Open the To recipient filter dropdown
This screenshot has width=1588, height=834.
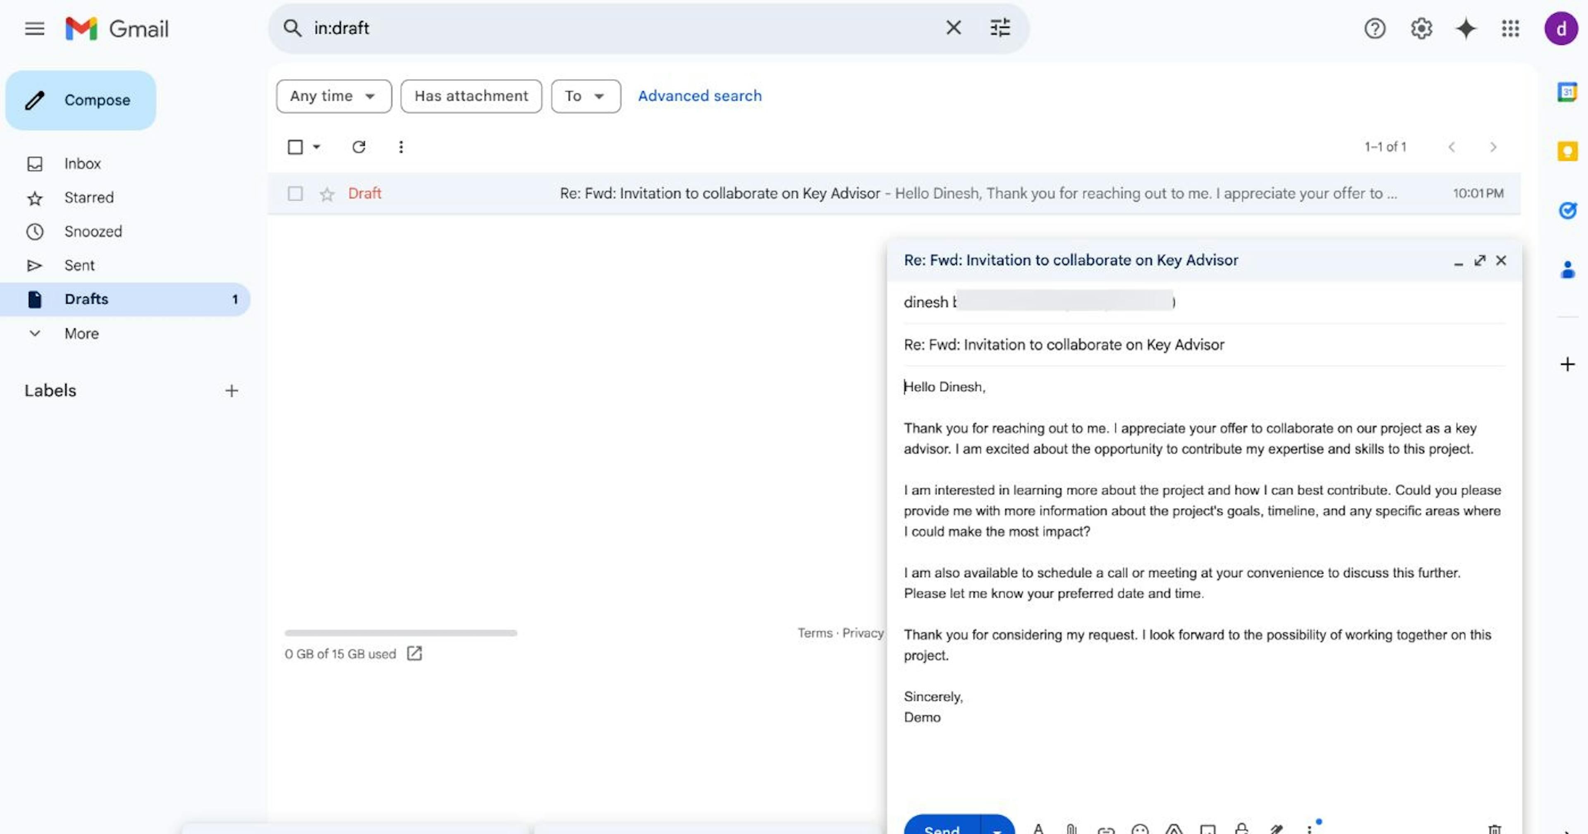point(584,96)
